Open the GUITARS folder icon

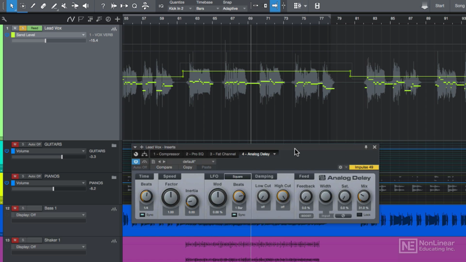click(x=114, y=145)
